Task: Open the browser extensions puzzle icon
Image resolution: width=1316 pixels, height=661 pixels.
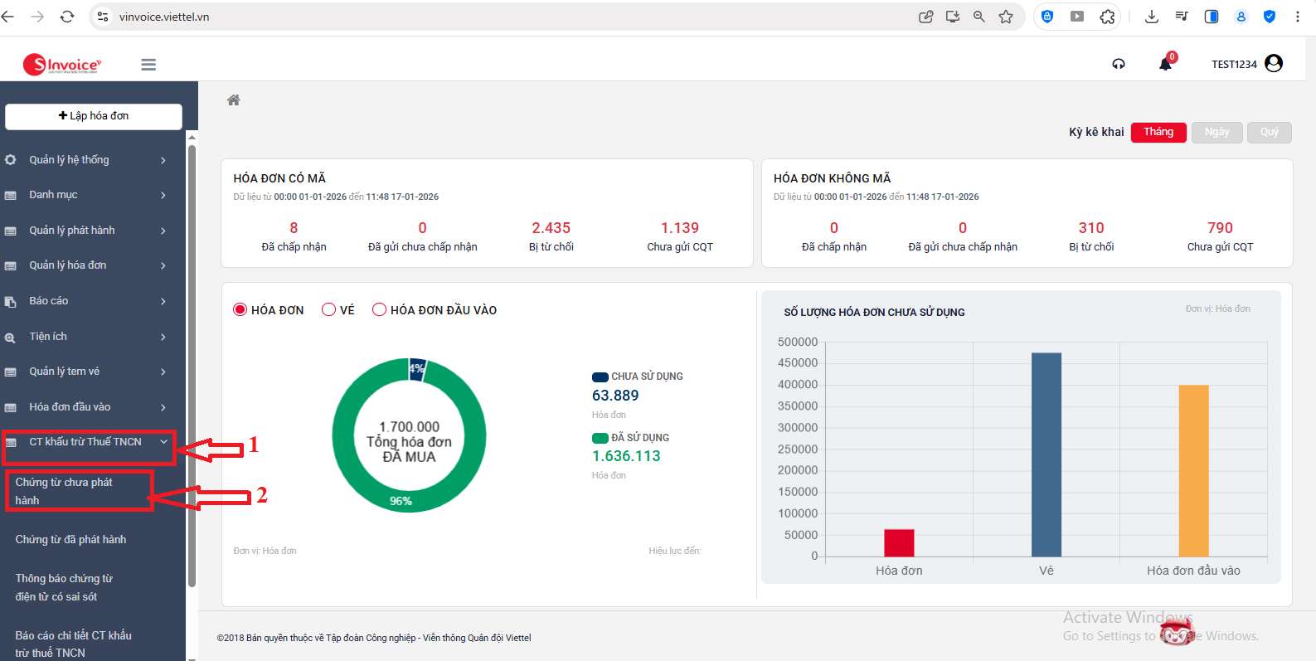Action: tap(1107, 17)
